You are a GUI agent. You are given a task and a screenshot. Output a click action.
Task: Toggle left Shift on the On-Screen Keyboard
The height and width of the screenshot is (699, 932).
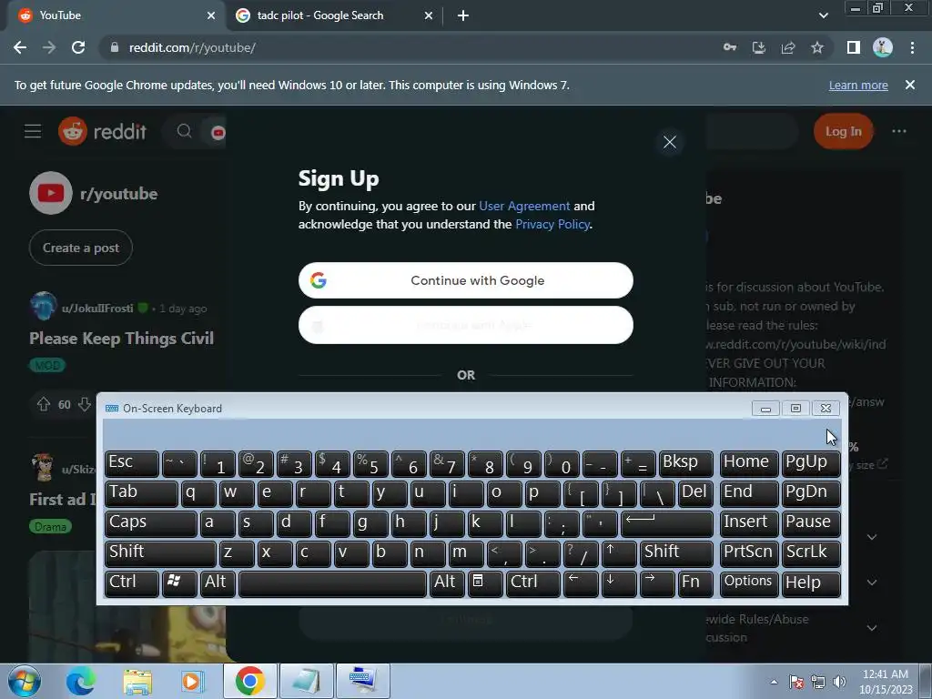160,552
